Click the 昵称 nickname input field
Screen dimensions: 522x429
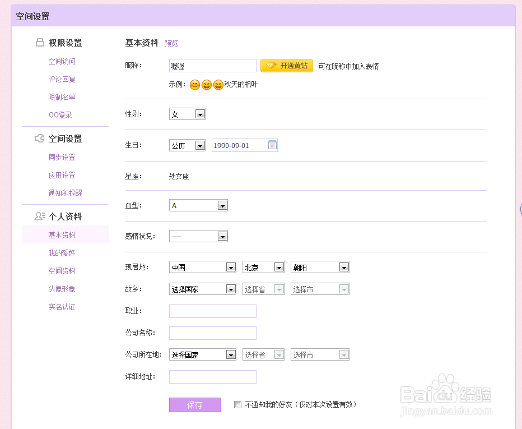(213, 66)
